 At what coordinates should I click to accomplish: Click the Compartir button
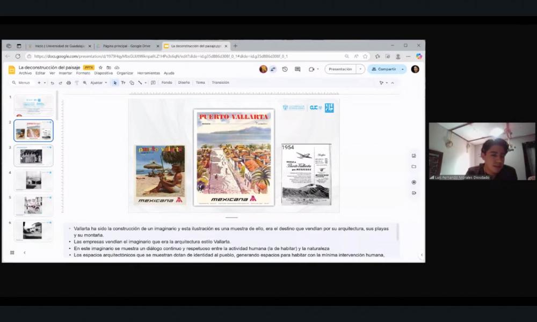[x=385, y=70]
